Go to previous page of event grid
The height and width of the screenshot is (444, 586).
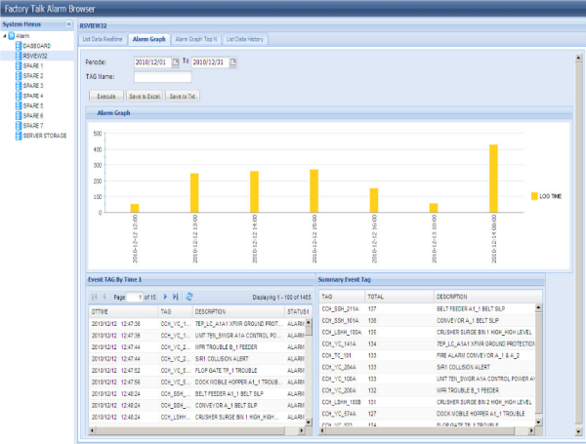coord(105,296)
